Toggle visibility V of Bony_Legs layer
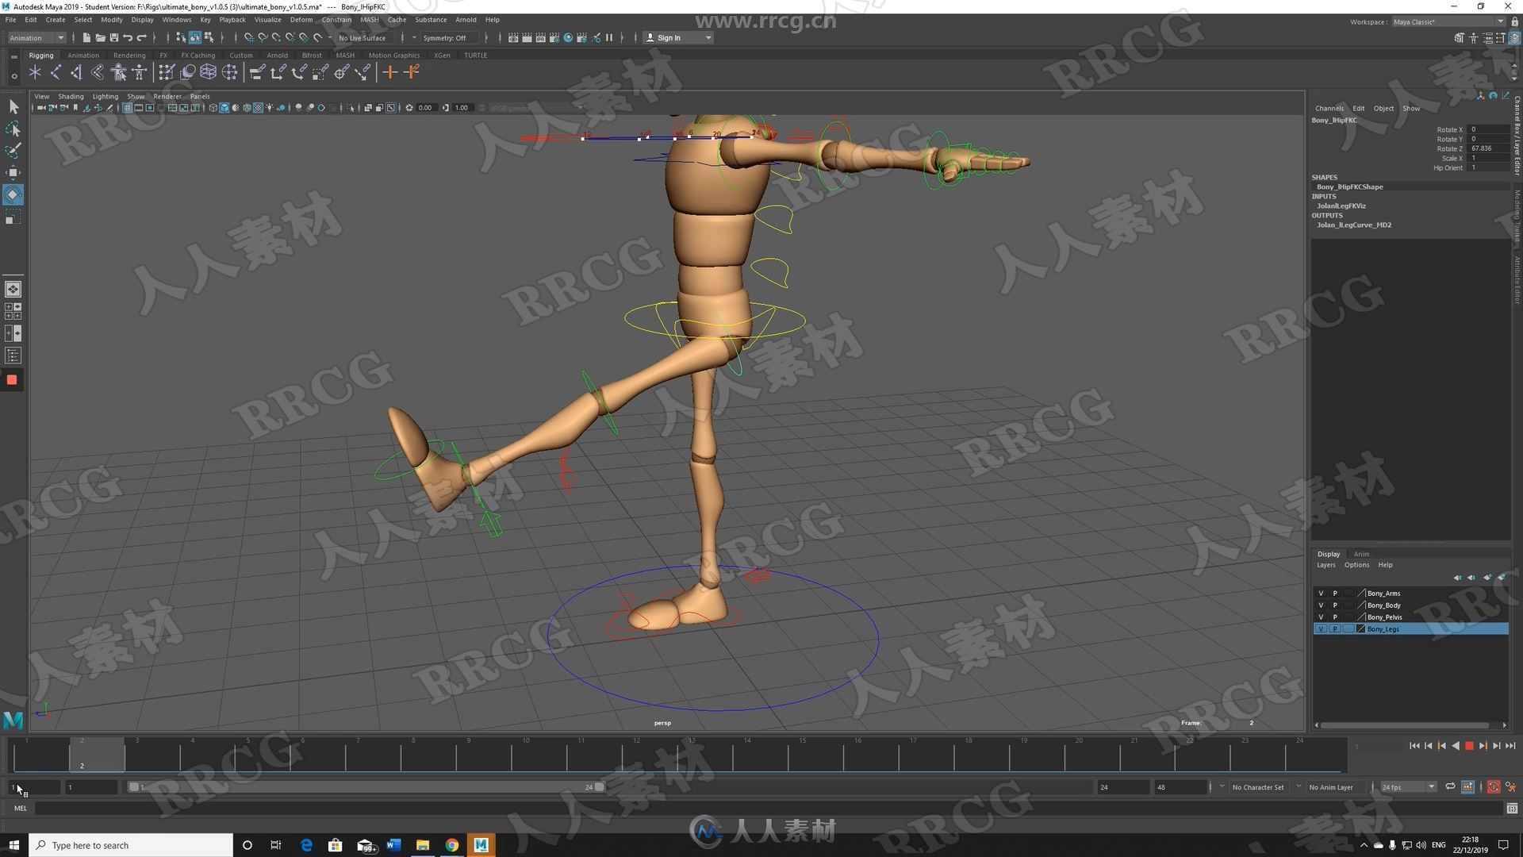The width and height of the screenshot is (1523, 857). [1321, 628]
